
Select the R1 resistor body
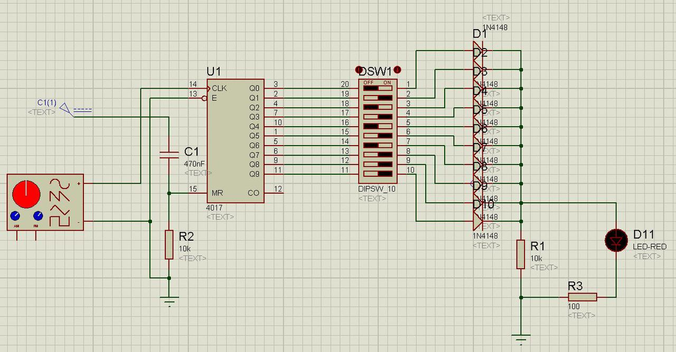(x=521, y=254)
